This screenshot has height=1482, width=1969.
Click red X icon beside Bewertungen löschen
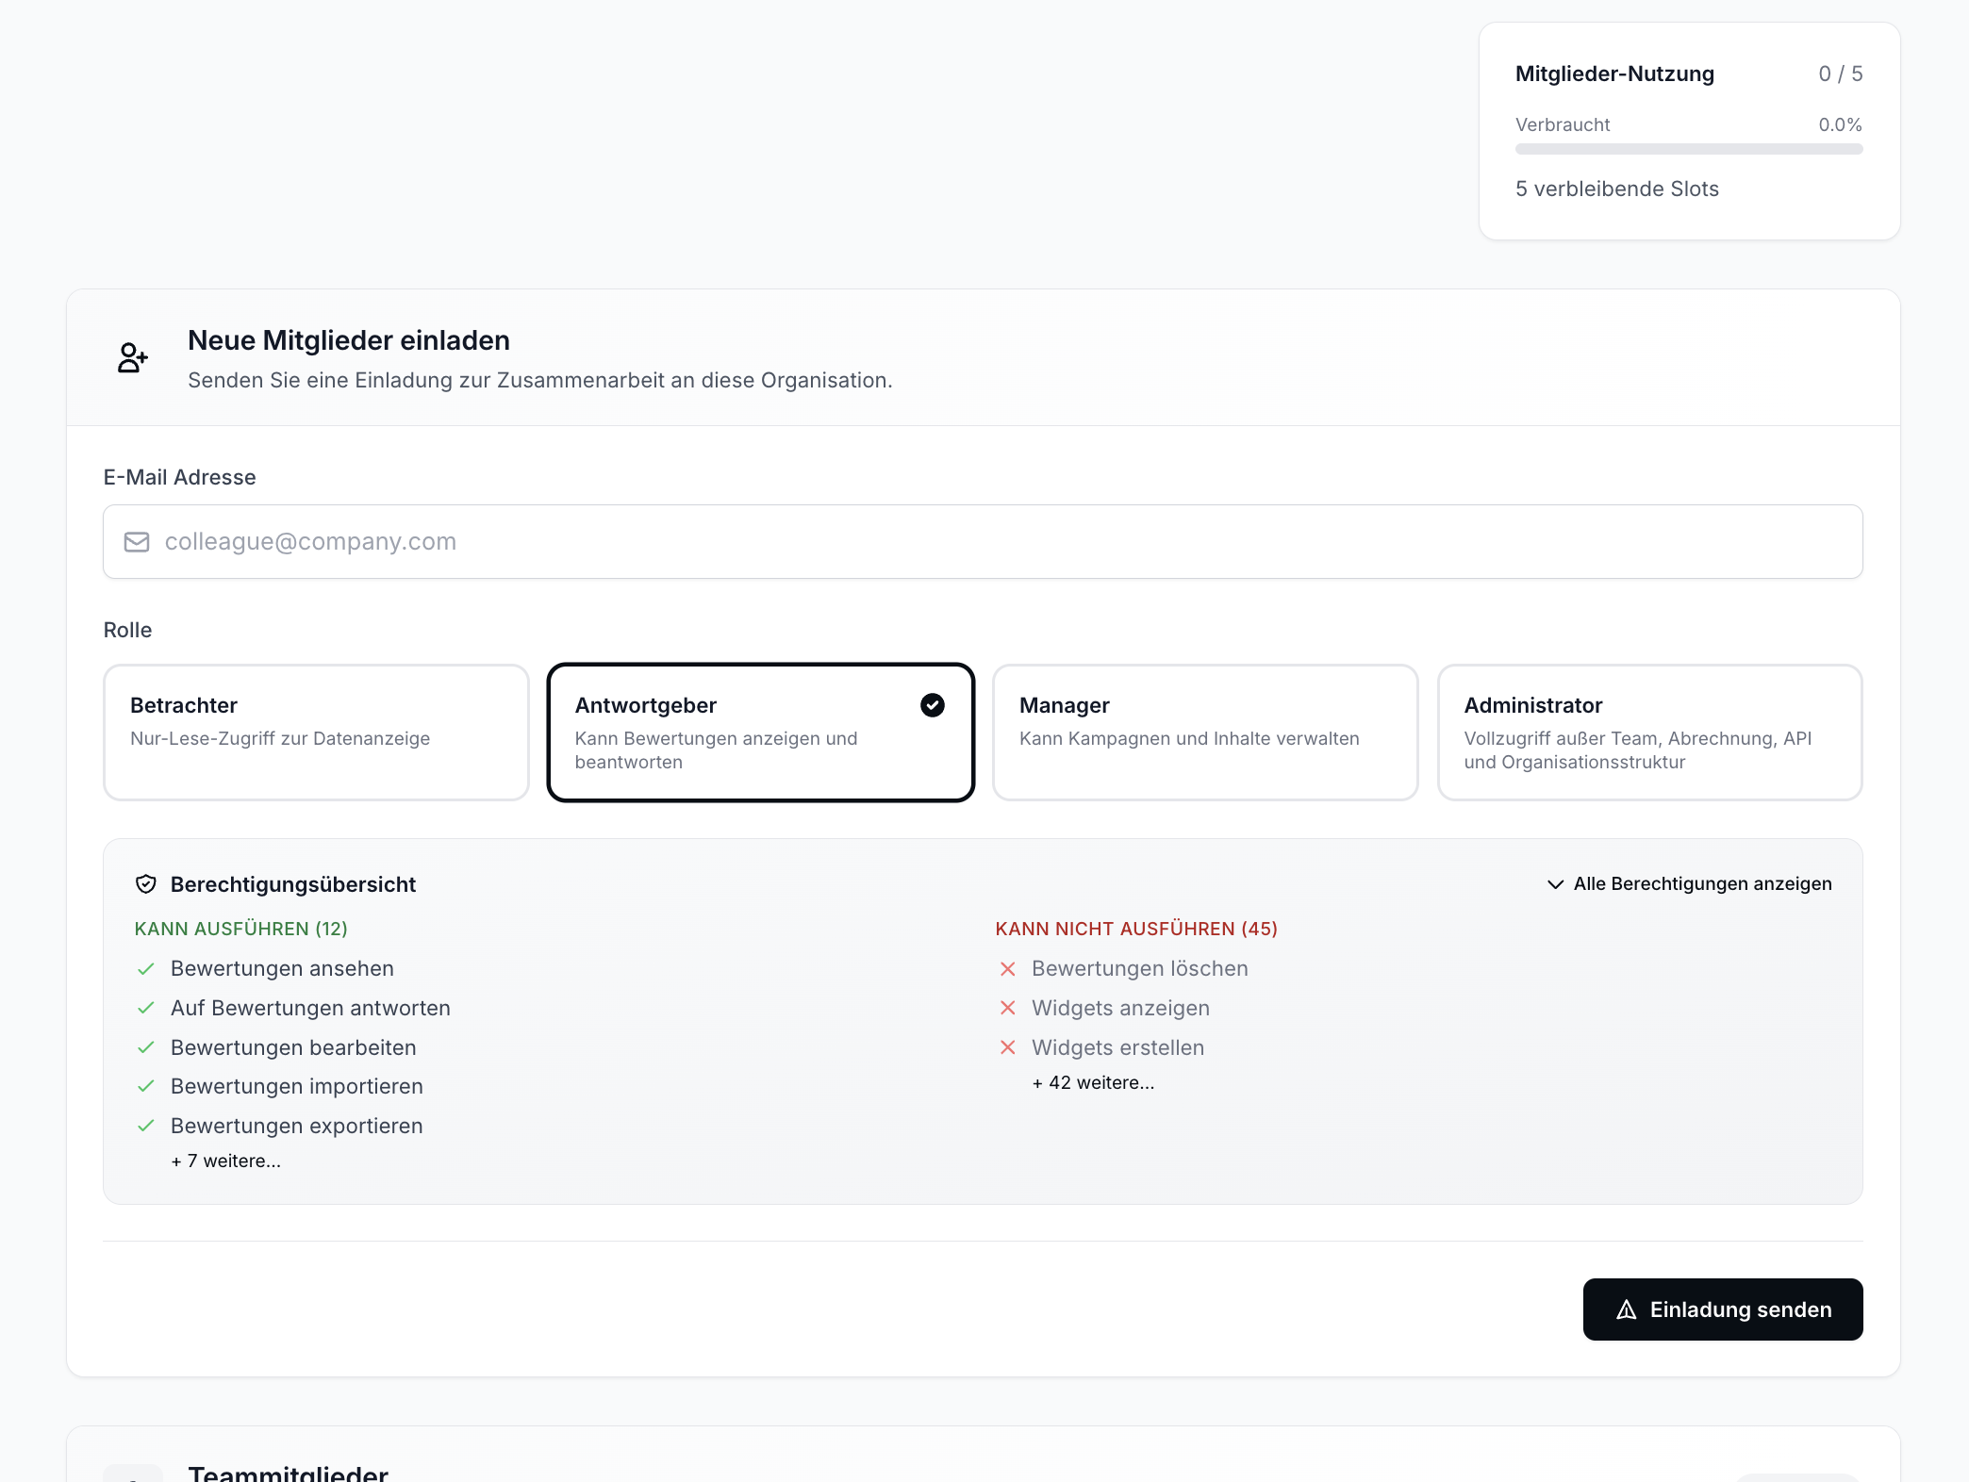1007,969
